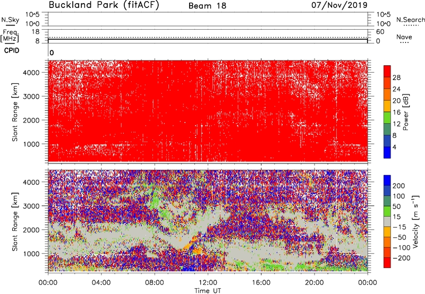Viewport: 425px width, 294px height.
Task: Click the '1000' tick on the power panel axis
Action: point(31,144)
